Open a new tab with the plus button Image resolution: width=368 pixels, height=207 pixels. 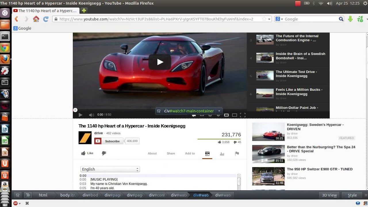tap(84, 11)
